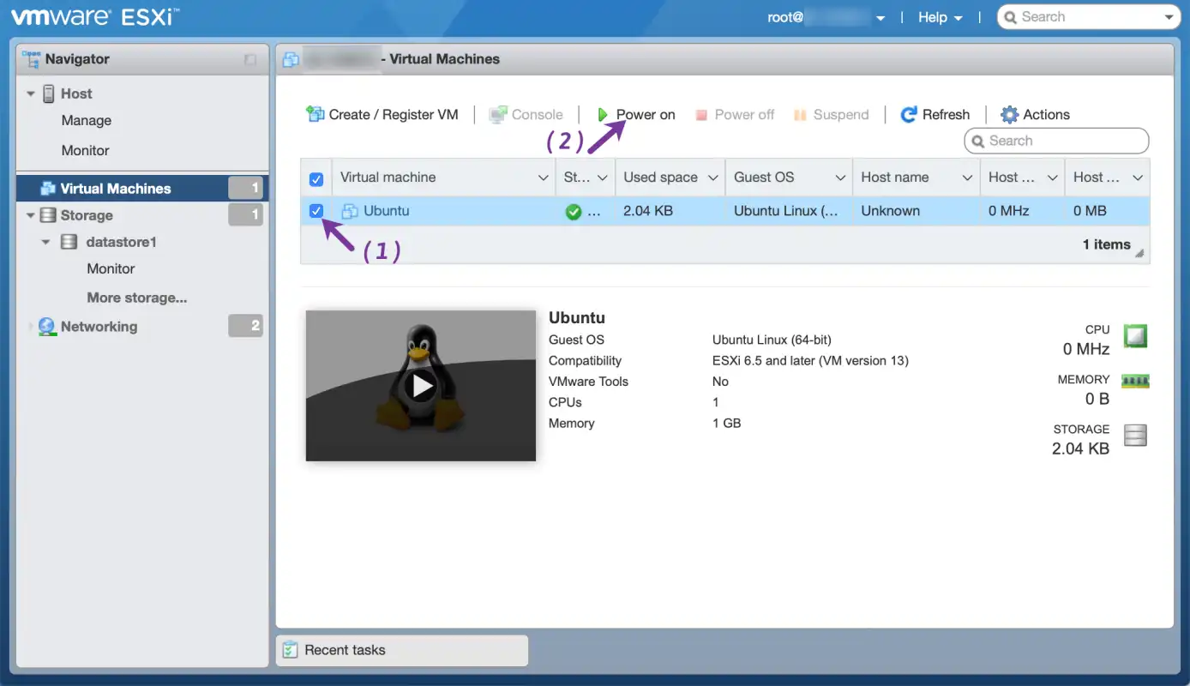Click the Storage icon in Navigator
Image resolution: width=1190 pixels, height=686 pixels.
click(x=48, y=215)
